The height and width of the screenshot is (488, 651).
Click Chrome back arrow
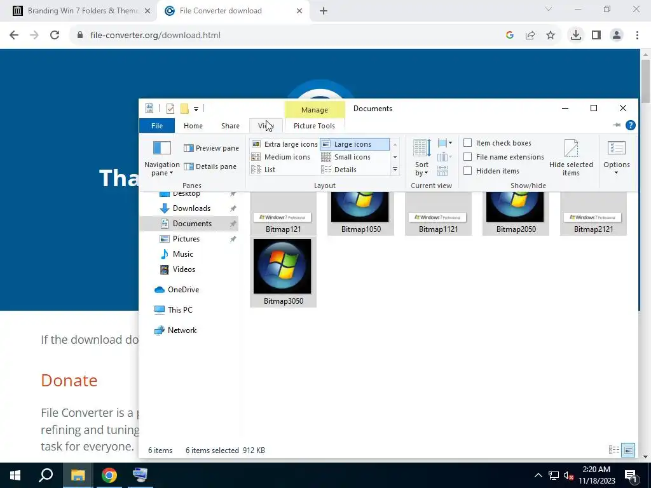(14, 36)
